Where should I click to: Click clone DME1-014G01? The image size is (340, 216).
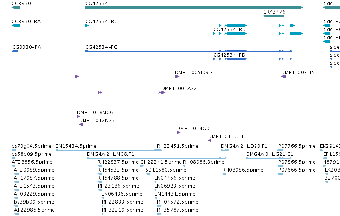[x=258, y=133]
